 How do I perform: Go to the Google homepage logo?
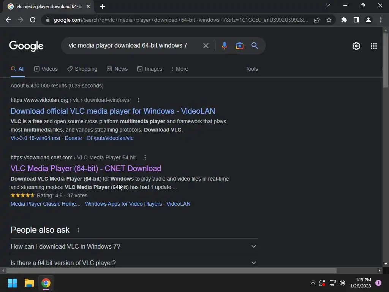coord(26,46)
